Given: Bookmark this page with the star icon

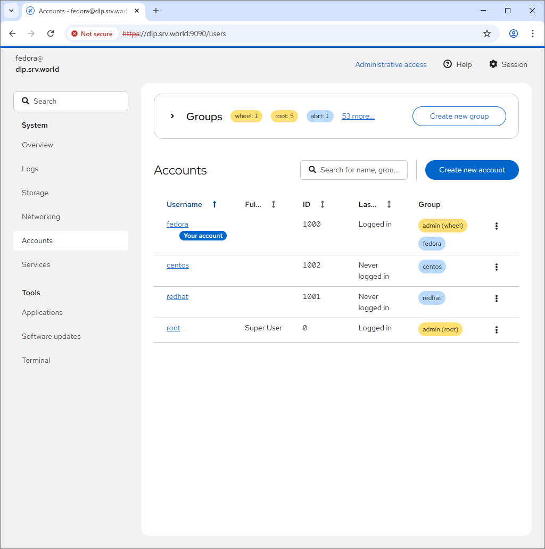Looking at the screenshot, I should click(487, 34).
